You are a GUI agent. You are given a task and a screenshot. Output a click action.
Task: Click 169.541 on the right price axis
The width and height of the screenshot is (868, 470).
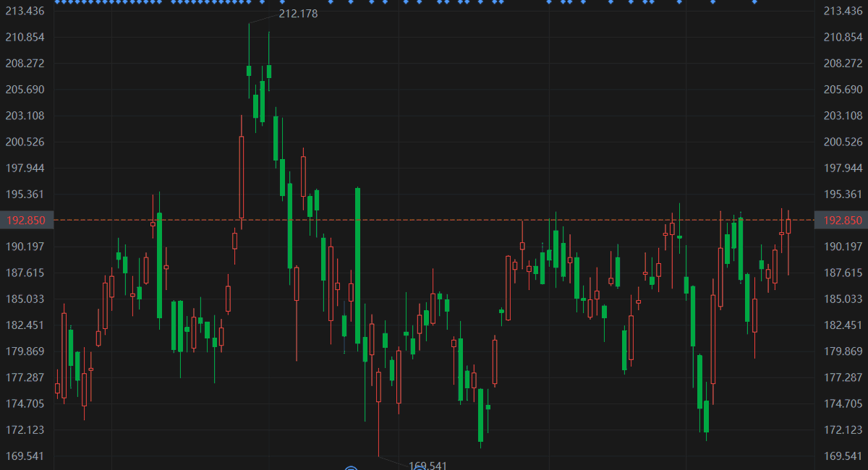[843, 456]
